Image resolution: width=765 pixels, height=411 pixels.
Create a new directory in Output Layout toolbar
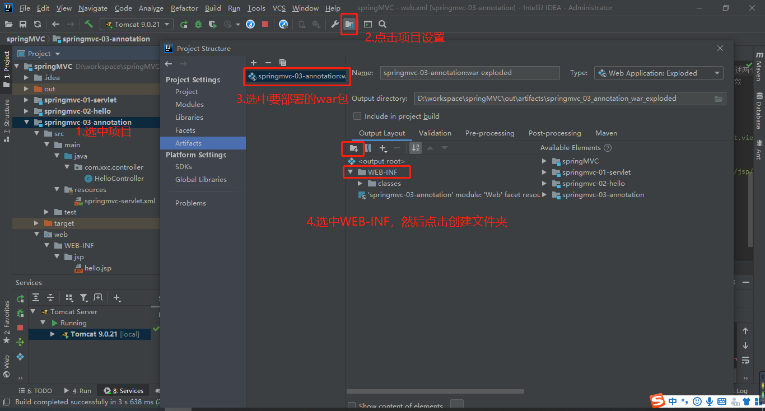(353, 148)
